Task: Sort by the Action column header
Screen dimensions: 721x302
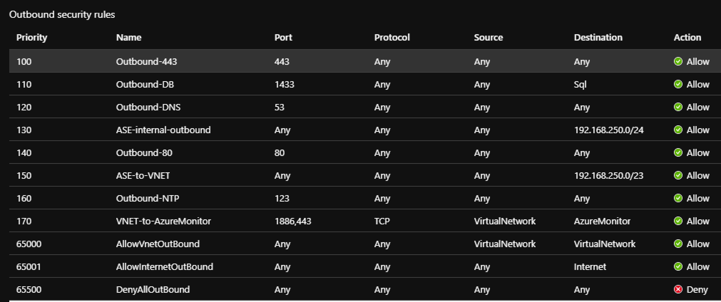Action: [x=687, y=37]
